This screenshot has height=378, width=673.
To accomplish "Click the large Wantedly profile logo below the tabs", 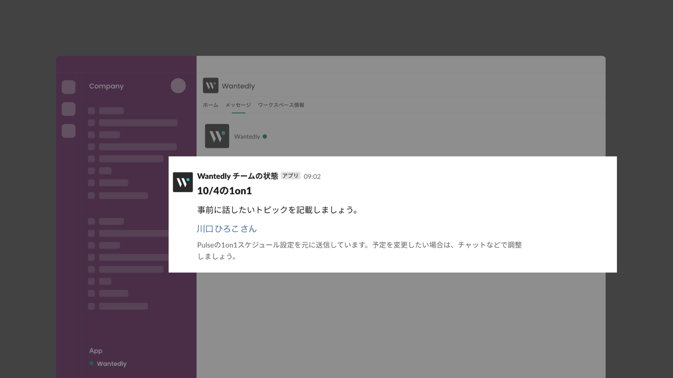I will (x=217, y=136).
